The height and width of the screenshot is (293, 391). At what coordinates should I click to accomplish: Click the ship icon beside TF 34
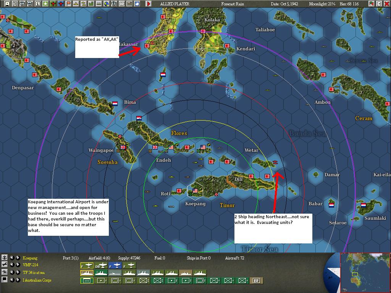[5, 272]
